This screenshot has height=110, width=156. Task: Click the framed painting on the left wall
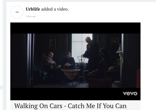tap(51, 43)
